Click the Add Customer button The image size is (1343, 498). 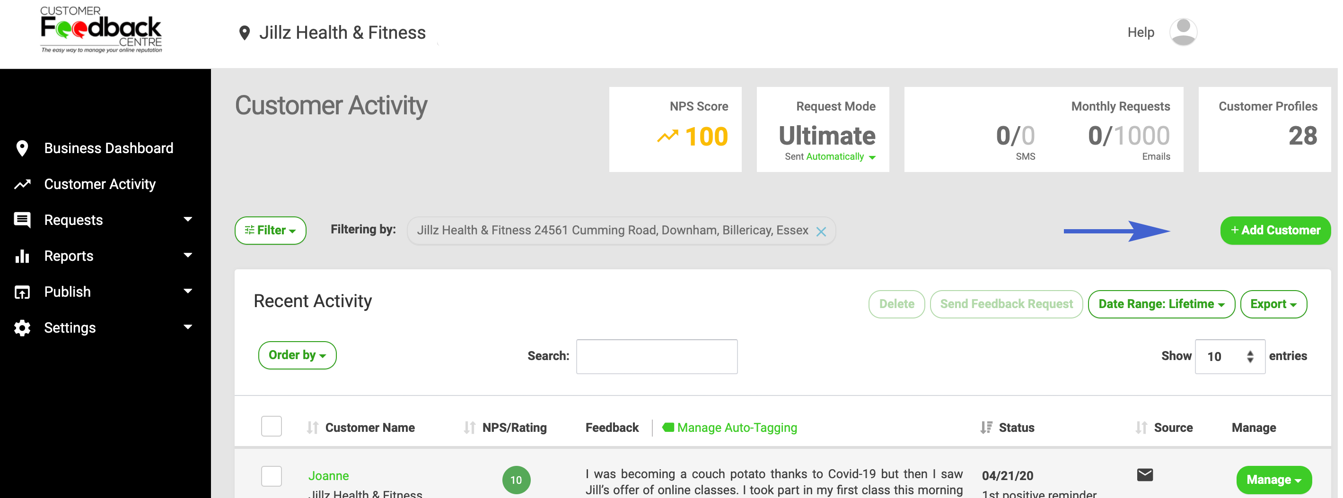coord(1275,230)
